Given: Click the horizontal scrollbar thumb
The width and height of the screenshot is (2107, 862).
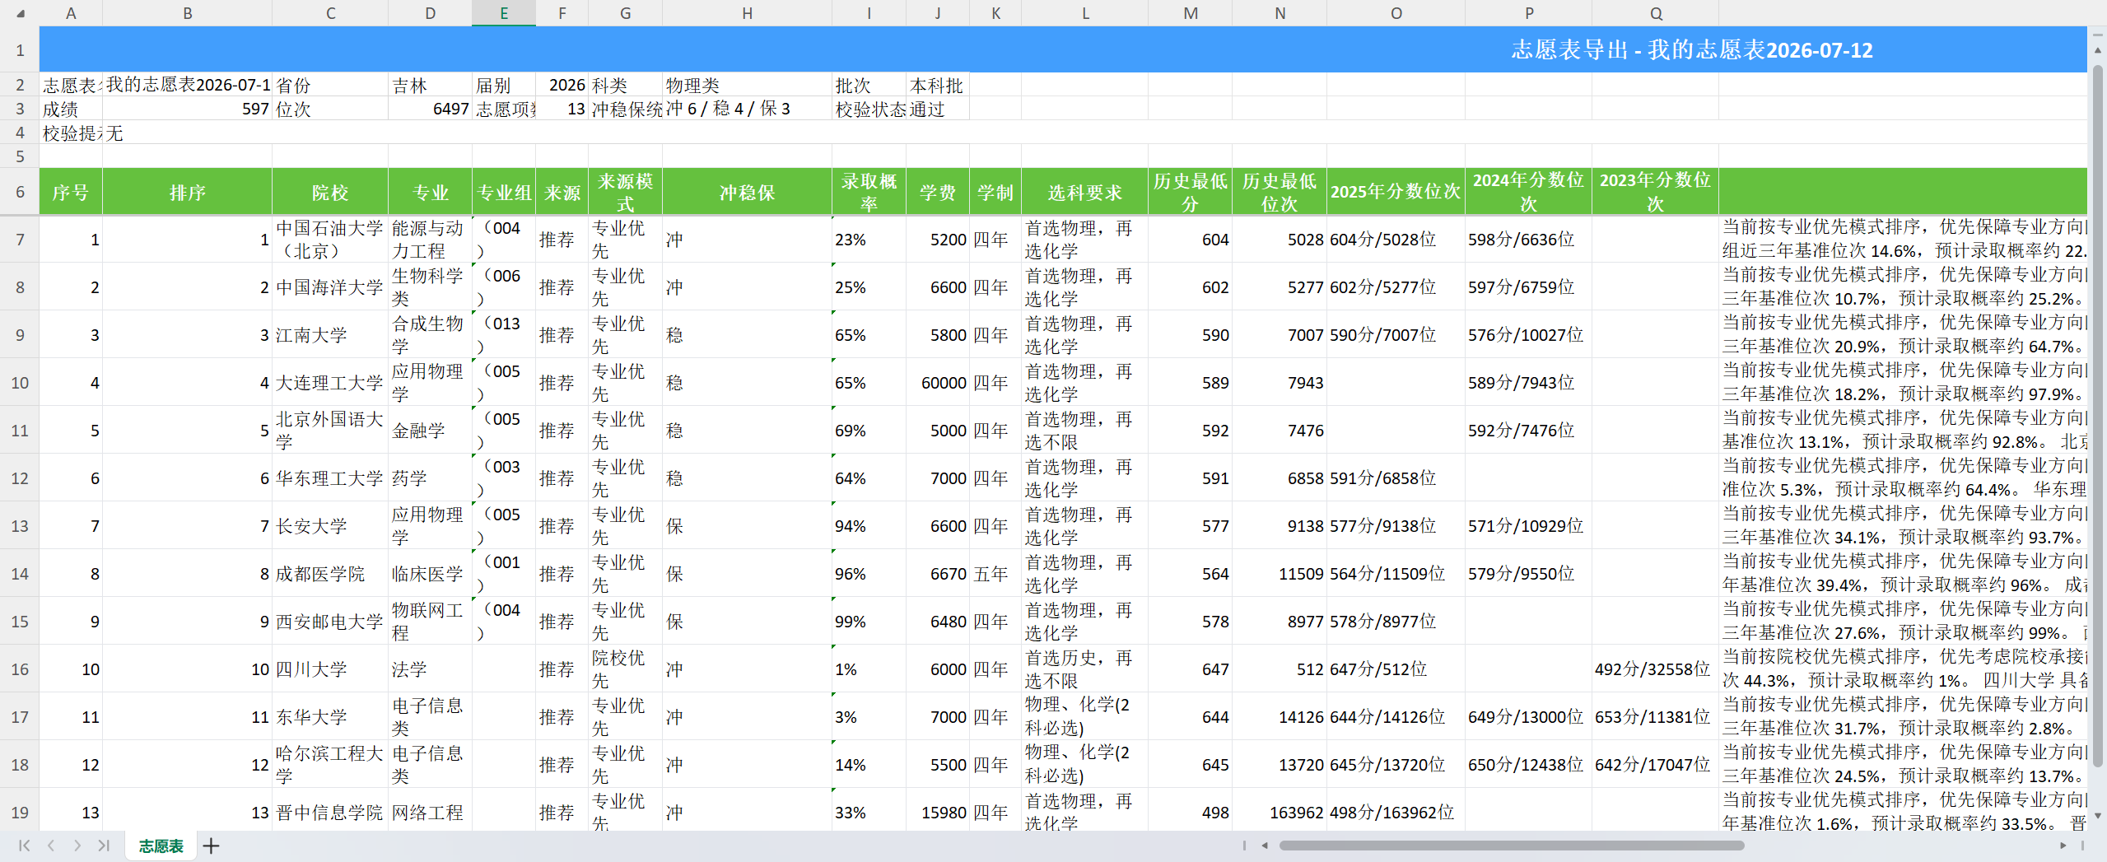Looking at the screenshot, I should point(1512,846).
